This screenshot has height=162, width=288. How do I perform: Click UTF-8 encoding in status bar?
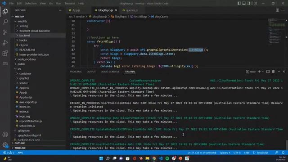(x=237, y=153)
